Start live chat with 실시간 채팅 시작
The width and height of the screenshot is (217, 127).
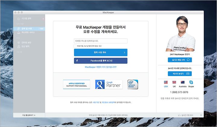(180, 60)
